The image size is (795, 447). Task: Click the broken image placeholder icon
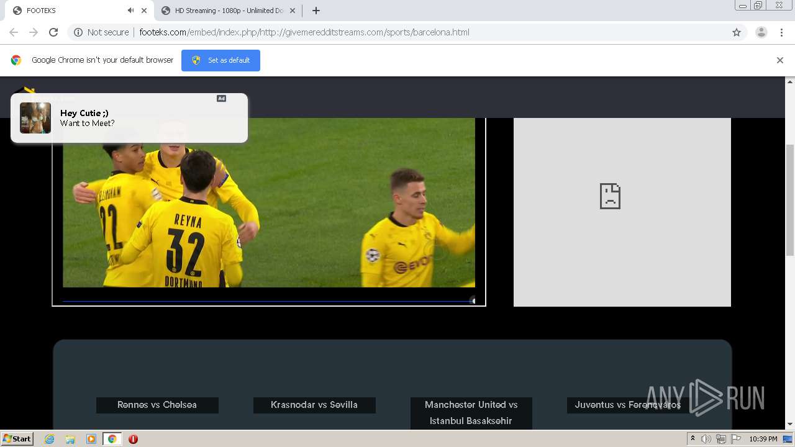tap(610, 196)
